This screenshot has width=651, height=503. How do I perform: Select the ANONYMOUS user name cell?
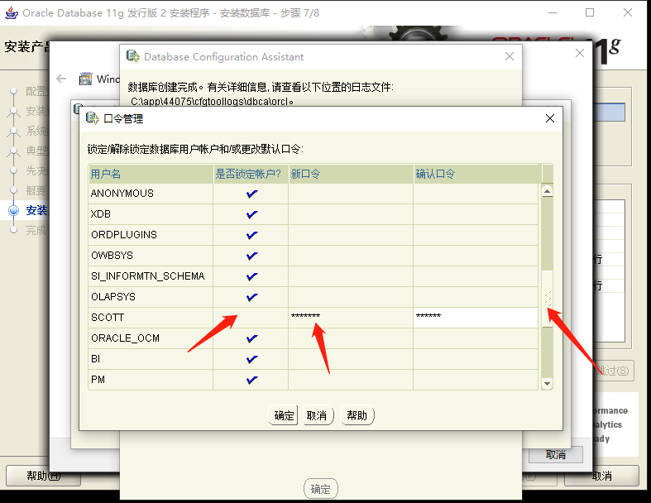(x=151, y=194)
